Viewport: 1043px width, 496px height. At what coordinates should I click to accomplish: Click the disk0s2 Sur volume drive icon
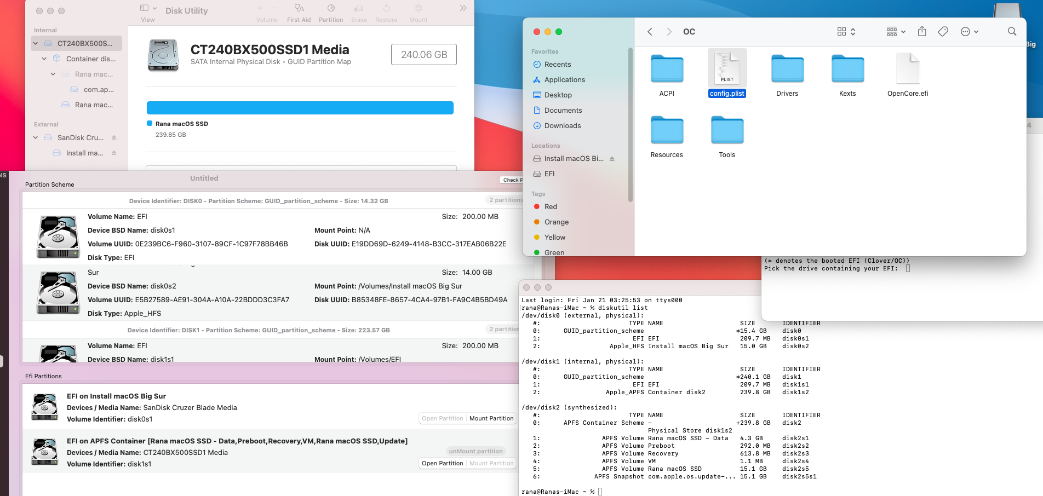coord(58,293)
